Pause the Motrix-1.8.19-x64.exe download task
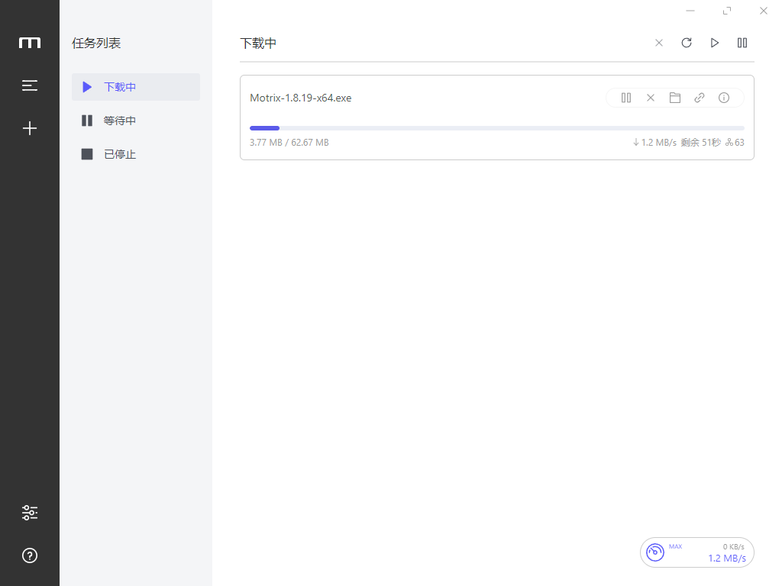Screen dimensions: 782x586 [x=626, y=98]
